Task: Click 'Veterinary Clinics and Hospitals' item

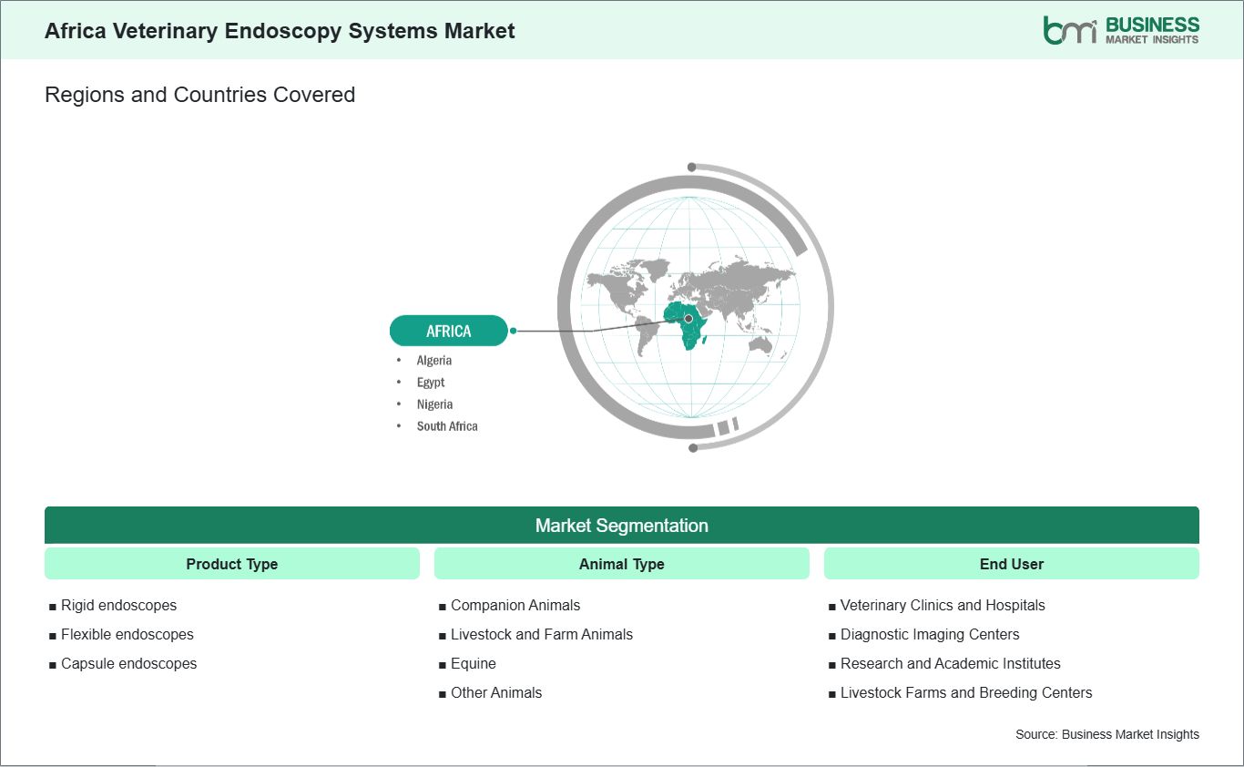Action: [943, 605]
